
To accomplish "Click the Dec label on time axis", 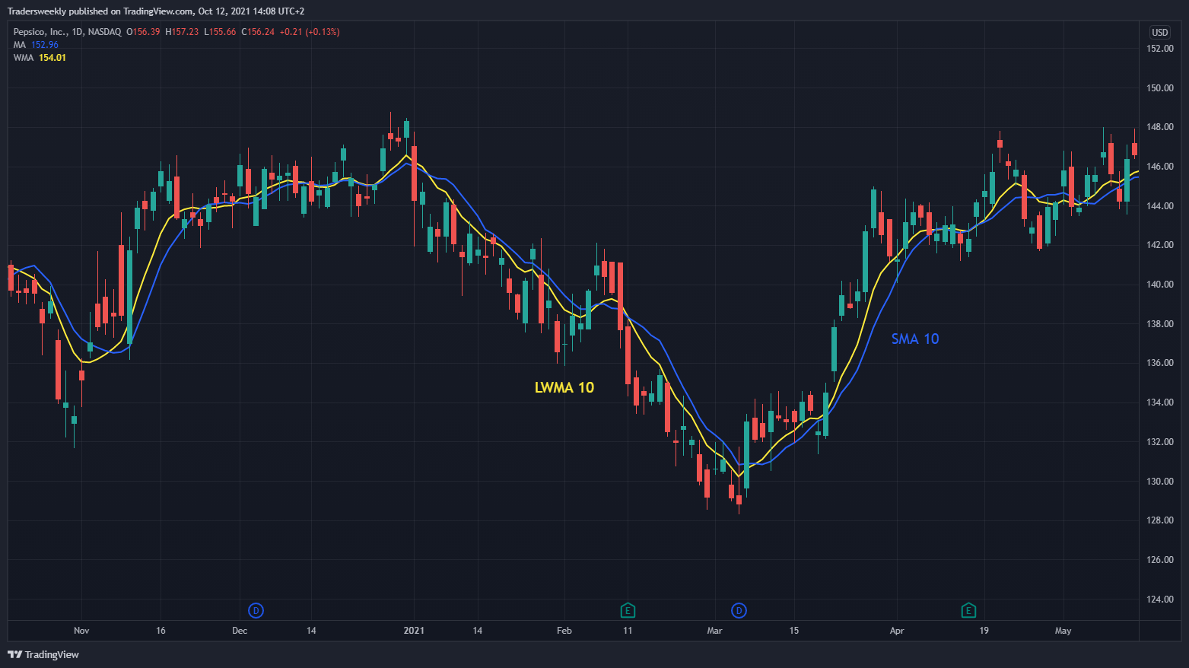I will click(x=240, y=631).
